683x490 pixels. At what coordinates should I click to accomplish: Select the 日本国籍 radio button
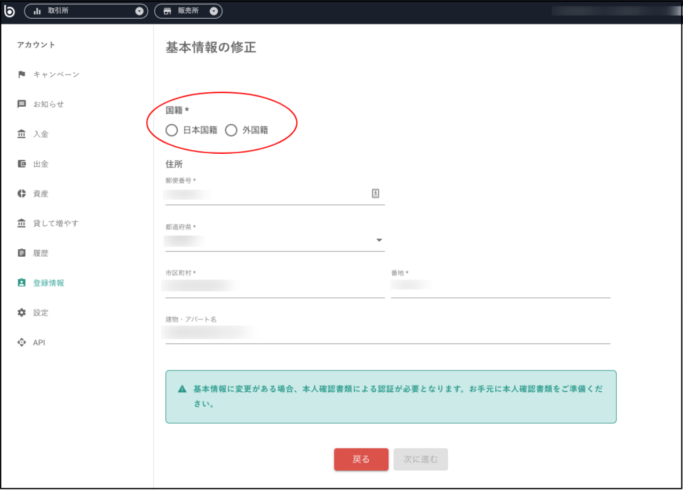(171, 130)
